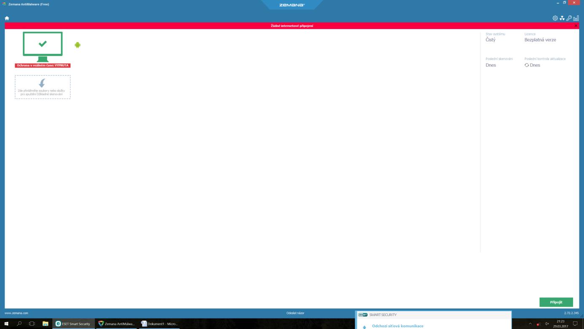584x329 pixels.
Task: Minimize the Zemana AntiMalware window
Action: pos(558,3)
